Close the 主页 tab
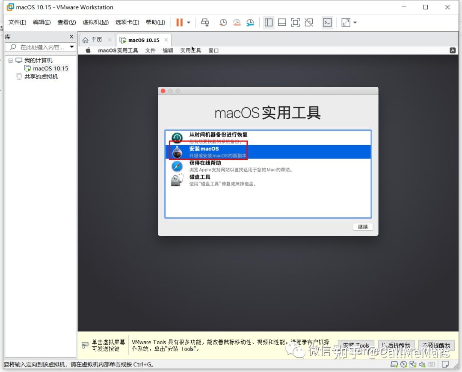 coord(110,40)
